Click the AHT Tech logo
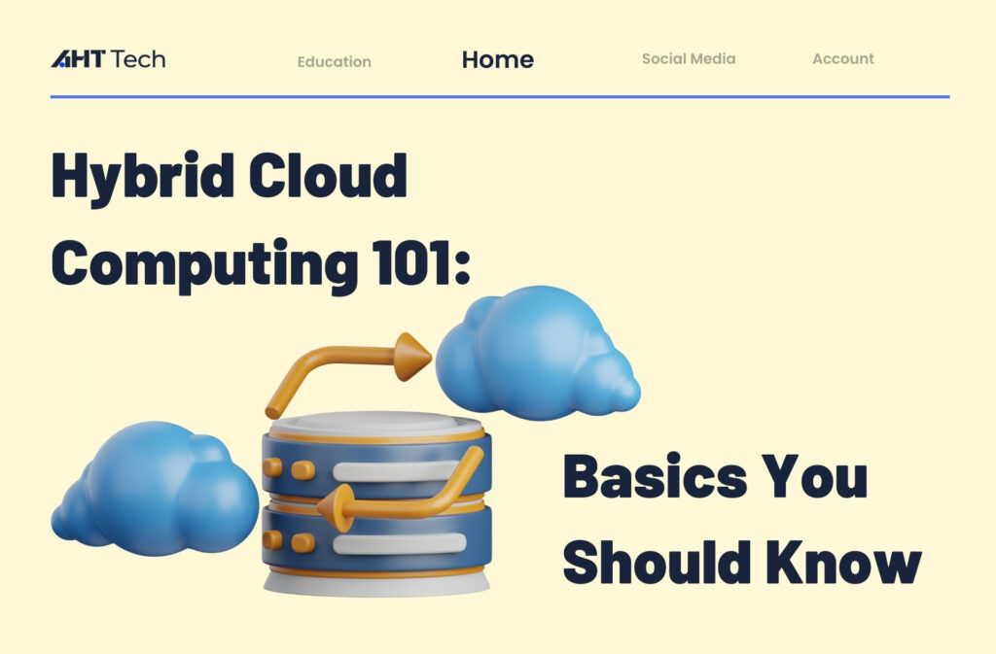The height and width of the screenshot is (654, 996). click(x=107, y=58)
